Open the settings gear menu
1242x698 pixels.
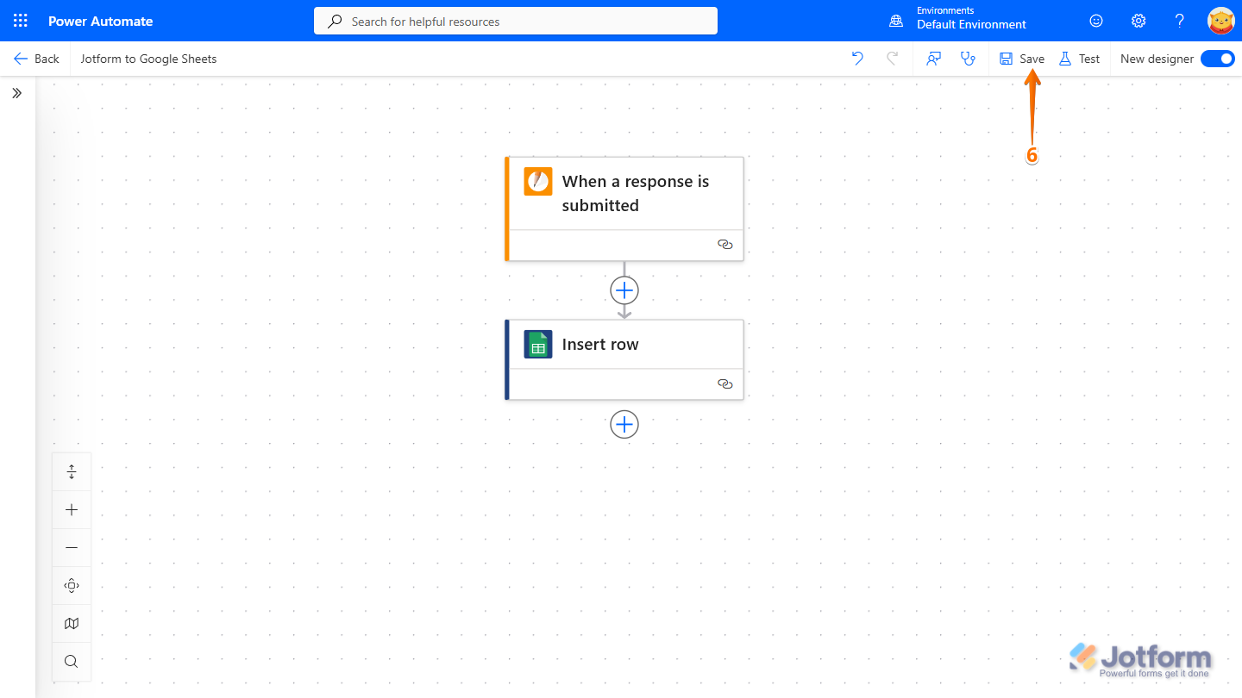tap(1138, 20)
